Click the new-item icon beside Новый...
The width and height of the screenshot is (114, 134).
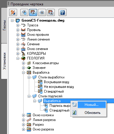click(x=74, y=105)
